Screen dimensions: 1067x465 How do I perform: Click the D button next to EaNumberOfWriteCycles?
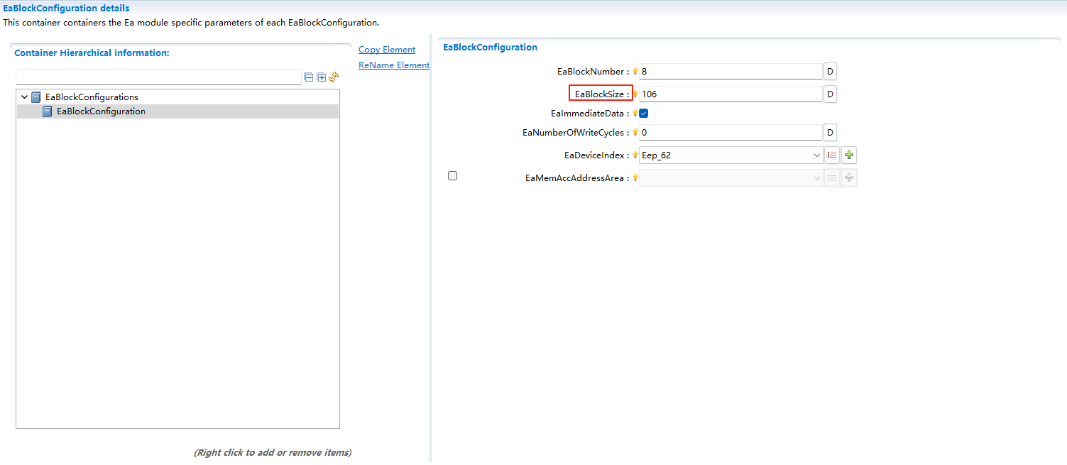830,132
